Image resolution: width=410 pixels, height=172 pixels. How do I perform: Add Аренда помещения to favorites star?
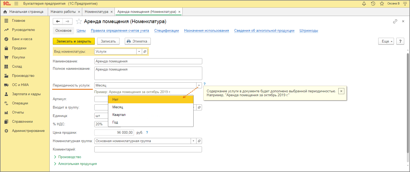coord(79,21)
